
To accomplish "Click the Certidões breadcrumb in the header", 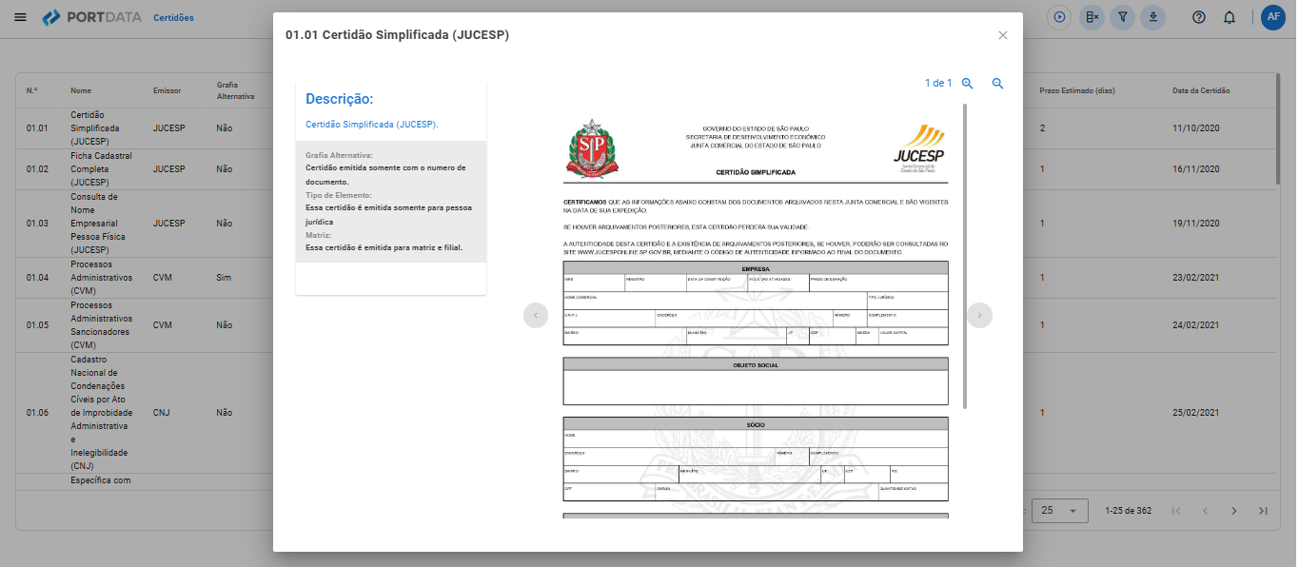I will 173,18.
